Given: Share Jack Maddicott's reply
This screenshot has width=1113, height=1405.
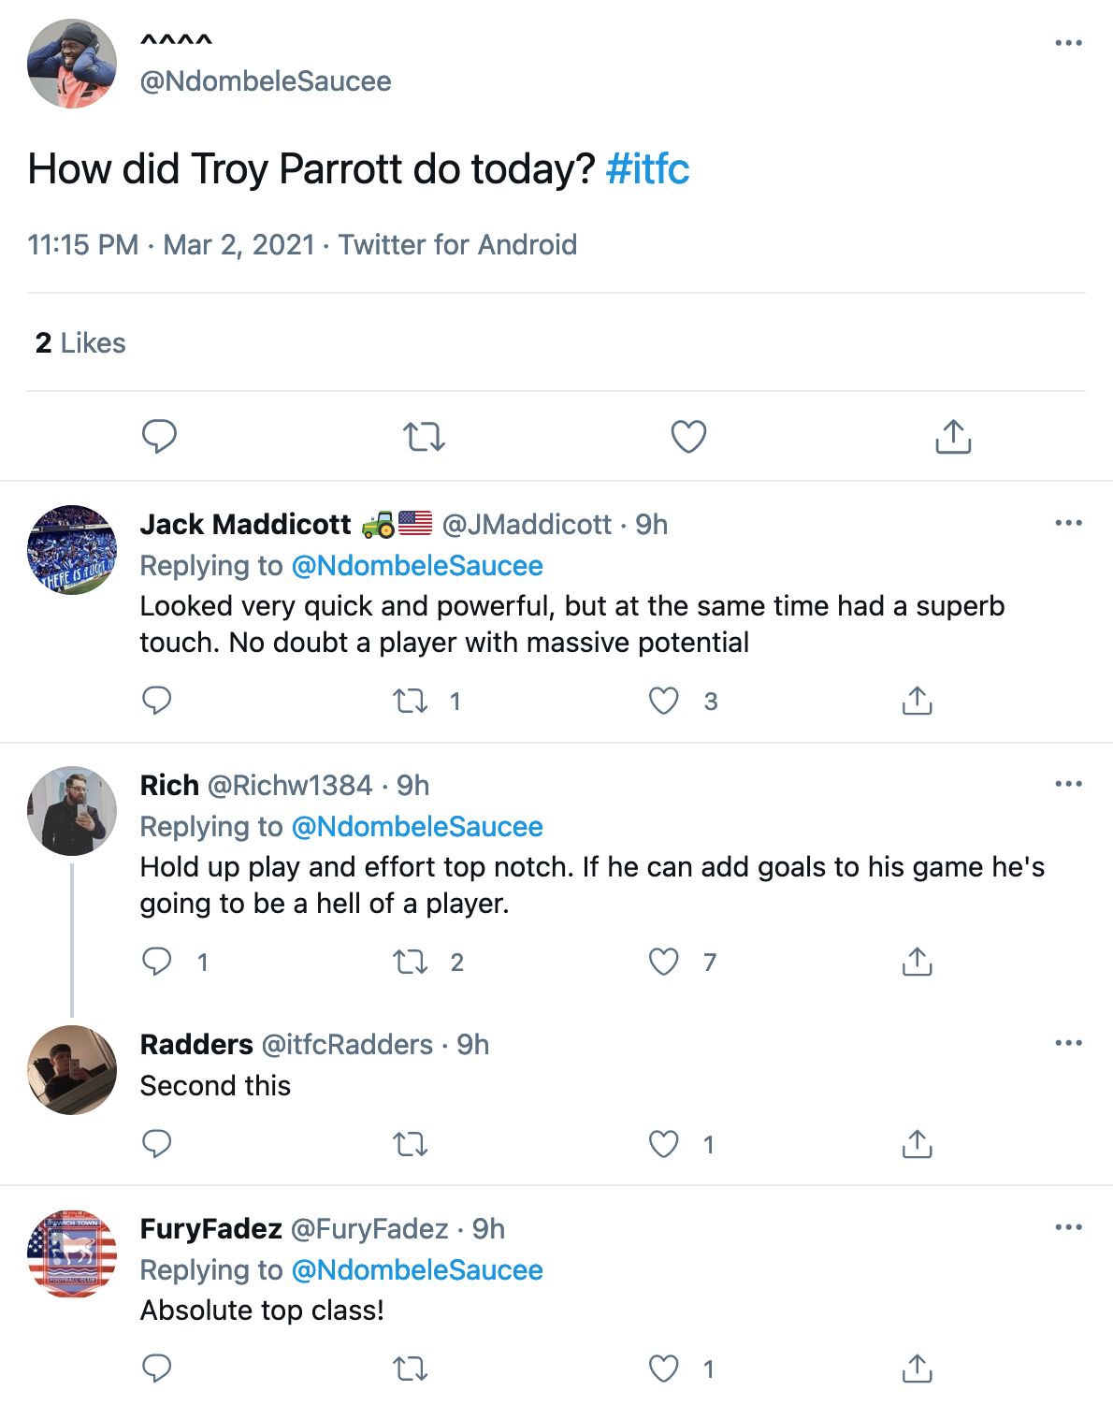Looking at the screenshot, I should click(917, 701).
